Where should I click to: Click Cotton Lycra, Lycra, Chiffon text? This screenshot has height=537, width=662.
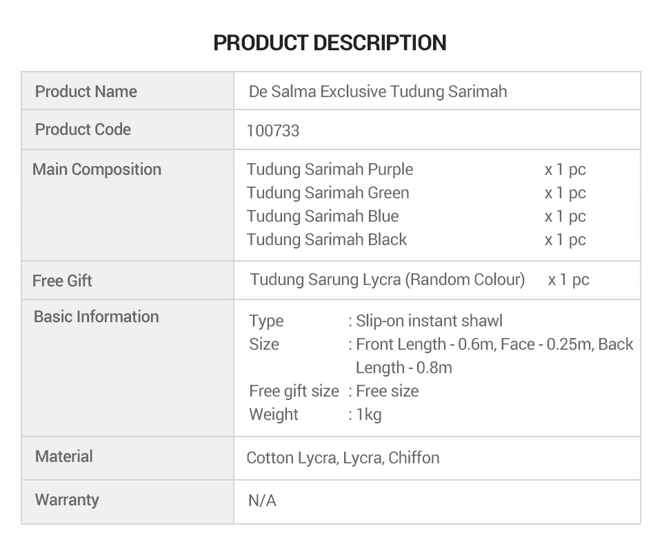[343, 458]
